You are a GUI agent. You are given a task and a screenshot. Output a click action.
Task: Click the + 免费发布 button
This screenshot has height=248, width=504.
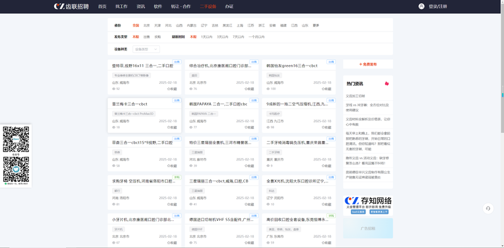click(x=368, y=64)
